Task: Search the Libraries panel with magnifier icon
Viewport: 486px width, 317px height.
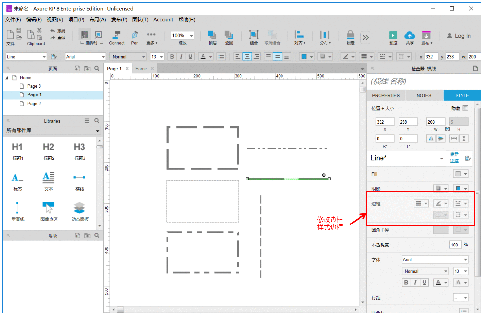Action: (x=97, y=121)
